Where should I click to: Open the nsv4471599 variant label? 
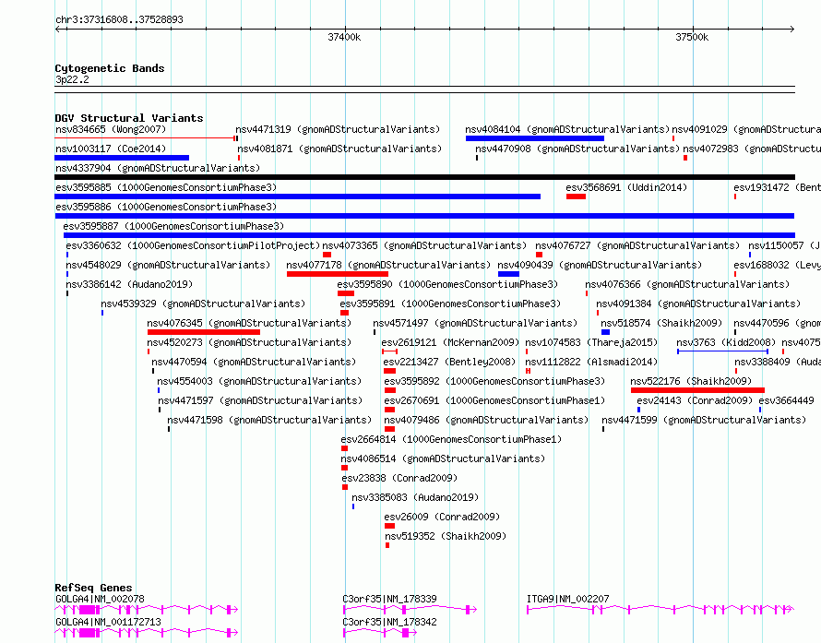coord(704,420)
